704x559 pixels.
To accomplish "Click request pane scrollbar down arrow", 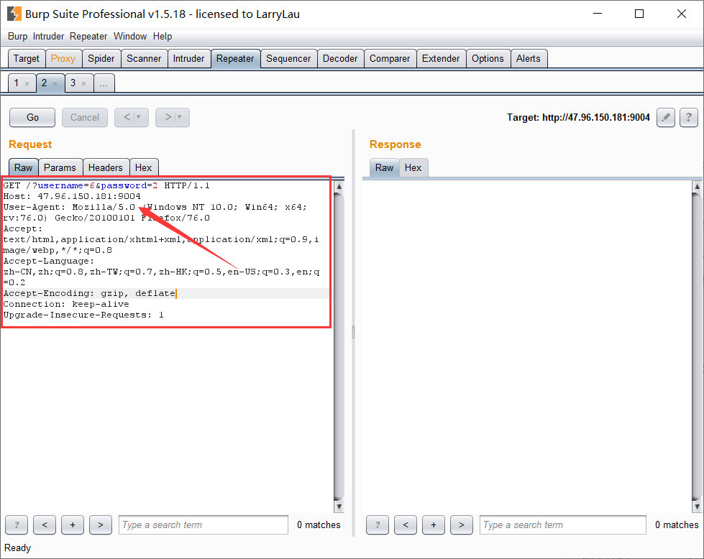I will coord(339,507).
